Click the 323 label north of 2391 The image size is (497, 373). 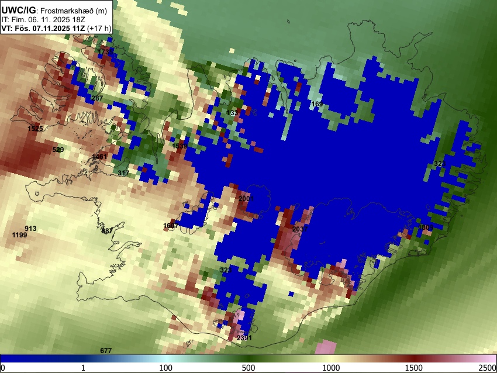click(x=226, y=270)
